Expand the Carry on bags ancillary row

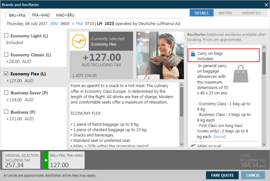224,55
